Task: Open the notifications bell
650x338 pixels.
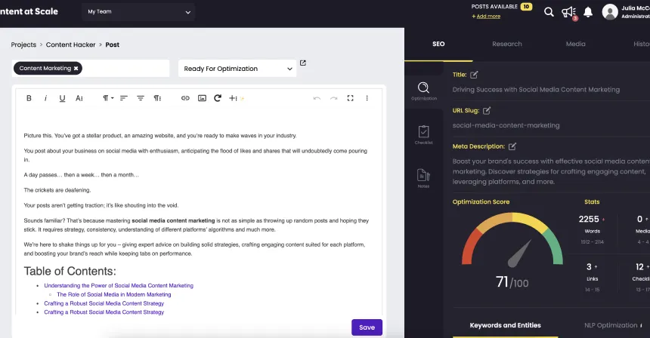Action: click(588, 12)
